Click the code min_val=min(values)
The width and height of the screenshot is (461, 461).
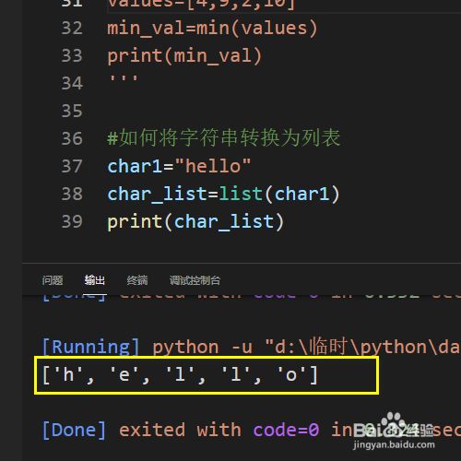coord(212,29)
